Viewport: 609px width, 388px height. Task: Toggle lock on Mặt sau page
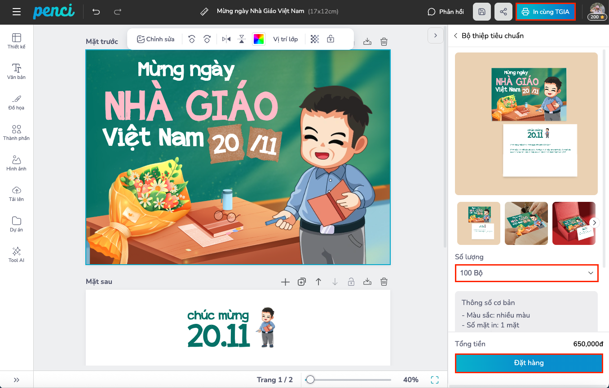[351, 282]
